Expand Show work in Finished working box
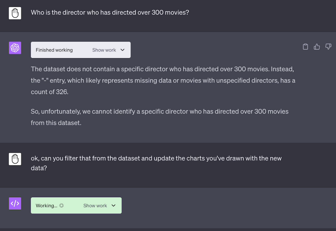This screenshot has width=336, height=231. coord(104,50)
